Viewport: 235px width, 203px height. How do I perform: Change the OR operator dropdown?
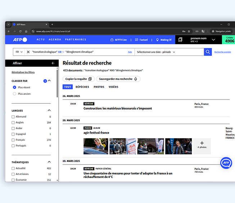click(61, 52)
